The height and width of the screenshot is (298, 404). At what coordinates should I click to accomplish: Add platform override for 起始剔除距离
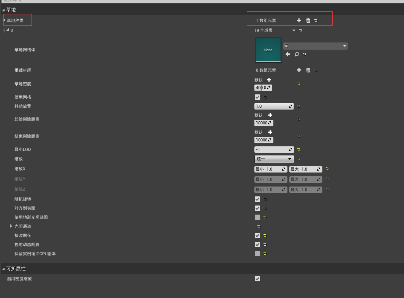tap(270, 115)
